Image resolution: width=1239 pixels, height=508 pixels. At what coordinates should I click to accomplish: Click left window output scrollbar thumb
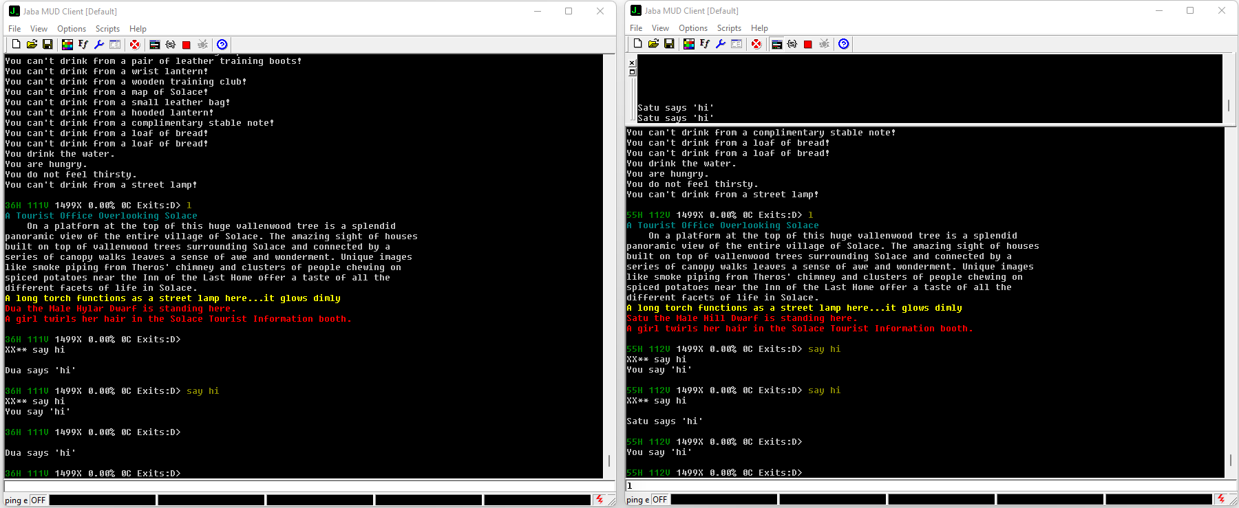pyautogui.click(x=609, y=461)
